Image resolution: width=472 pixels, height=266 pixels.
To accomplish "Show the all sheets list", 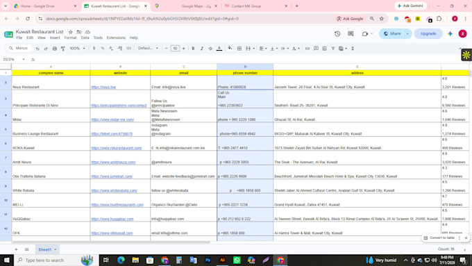I will point(27,249).
